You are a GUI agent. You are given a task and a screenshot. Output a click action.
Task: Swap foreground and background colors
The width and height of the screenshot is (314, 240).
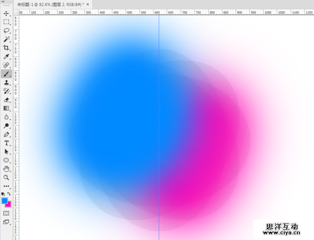9,194
